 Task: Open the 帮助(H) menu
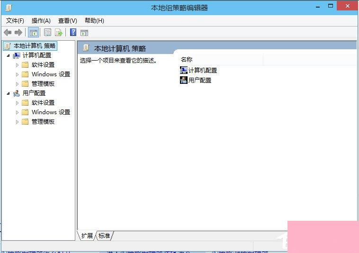pyautogui.click(x=94, y=21)
